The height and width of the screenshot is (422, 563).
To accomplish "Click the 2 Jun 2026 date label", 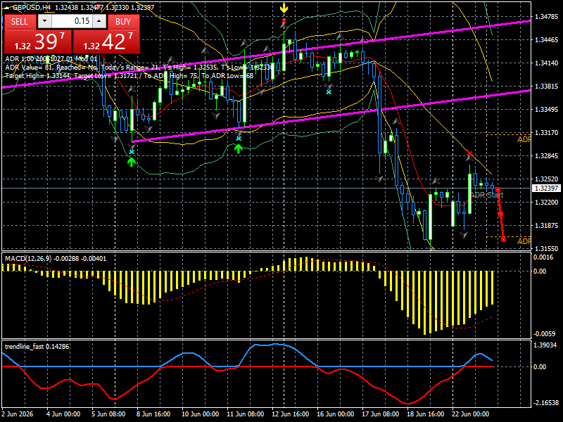I will (x=18, y=414).
